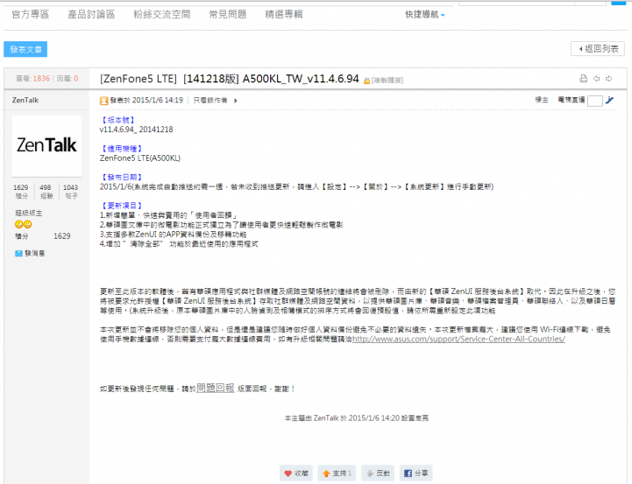Image resolution: width=632 pixels, height=484 pixels.
Task: Open the 粉絲交流空間 menu
Action: pos(161,15)
